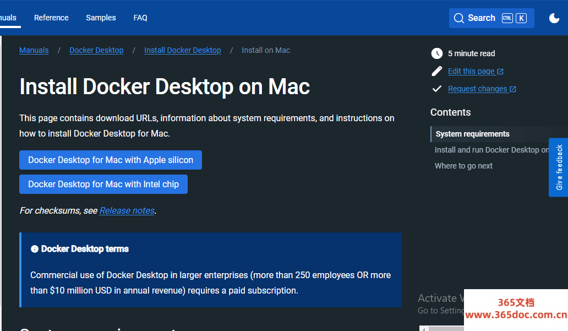Open the Give feedback side tab
The width and height of the screenshot is (568, 331).
pyautogui.click(x=559, y=167)
